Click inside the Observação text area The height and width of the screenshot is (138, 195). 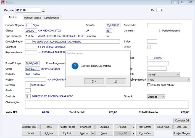[107, 104]
